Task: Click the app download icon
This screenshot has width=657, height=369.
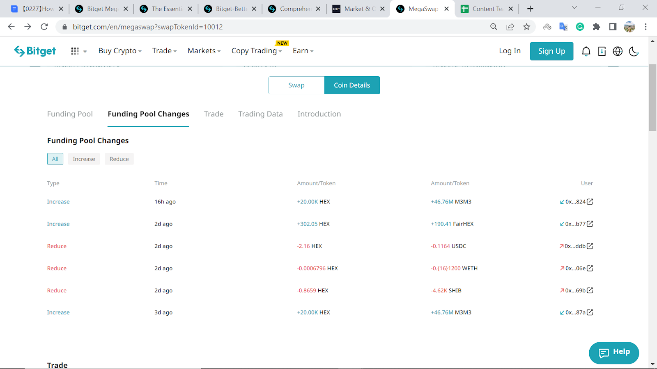Action: point(602,51)
